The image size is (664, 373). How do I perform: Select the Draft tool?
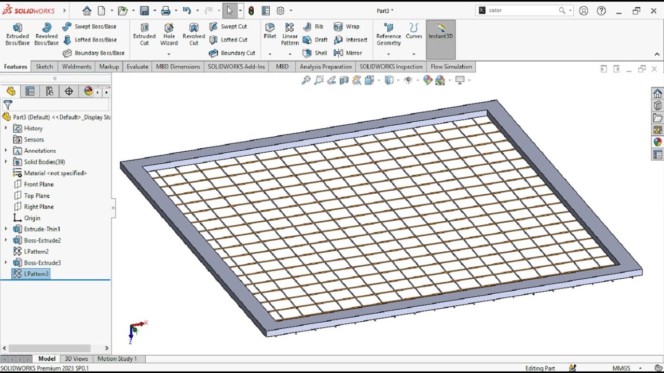pyautogui.click(x=315, y=40)
